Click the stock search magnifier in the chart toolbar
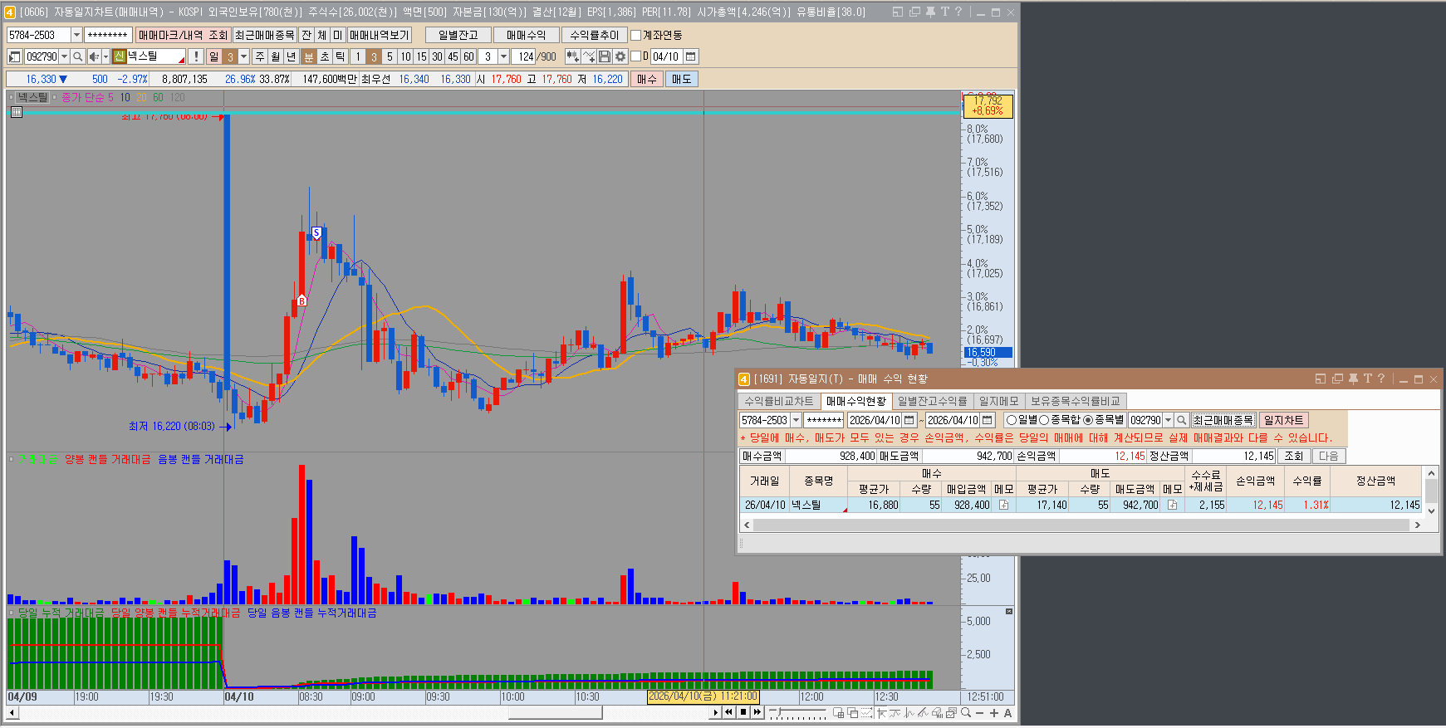 77,56
